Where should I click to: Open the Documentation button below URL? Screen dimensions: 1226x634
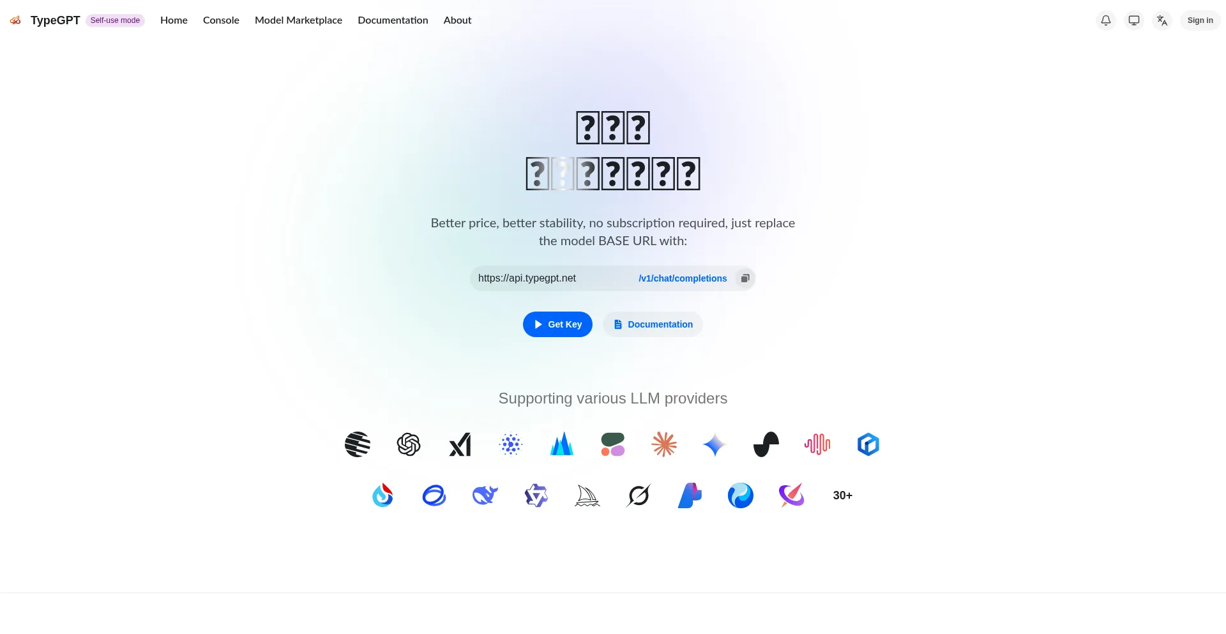tap(653, 324)
